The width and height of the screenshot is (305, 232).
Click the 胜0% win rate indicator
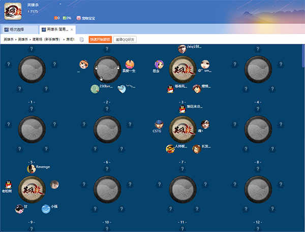point(67,18)
